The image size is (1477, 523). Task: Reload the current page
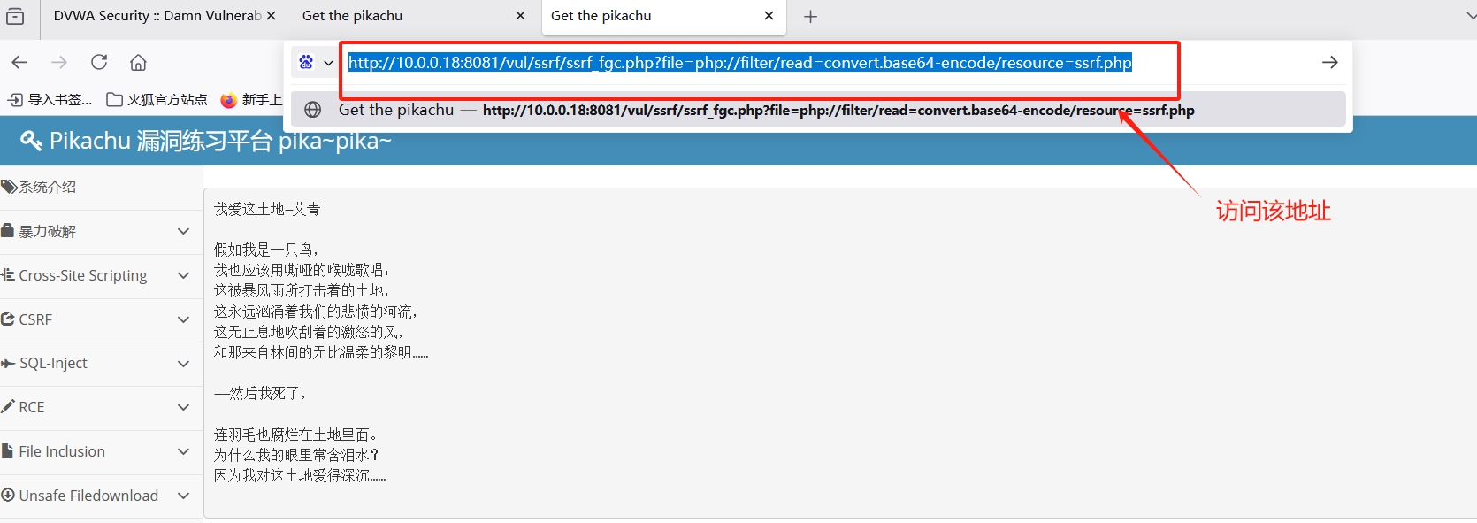[x=99, y=62]
